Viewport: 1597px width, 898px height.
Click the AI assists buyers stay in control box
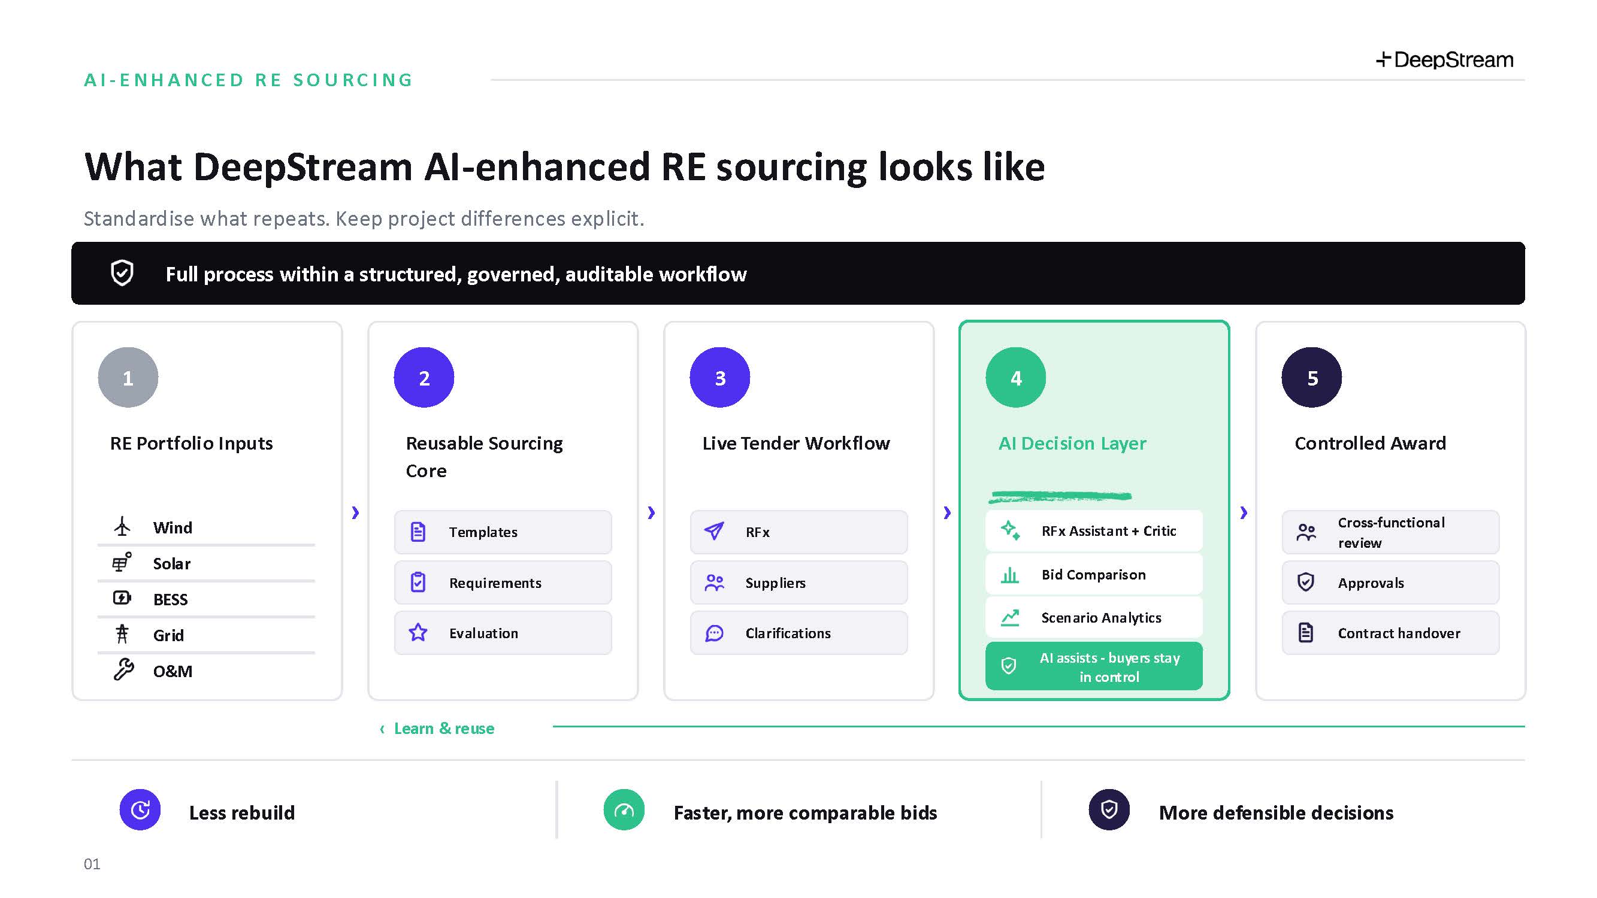[x=1094, y=666]
